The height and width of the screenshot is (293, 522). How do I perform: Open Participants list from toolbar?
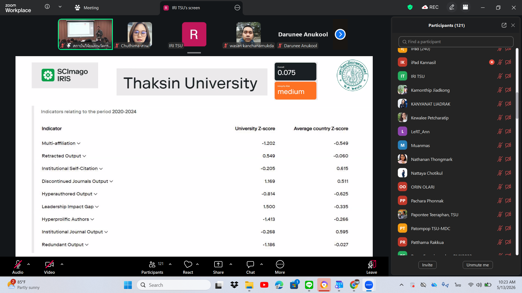click(x=152, y=267)
